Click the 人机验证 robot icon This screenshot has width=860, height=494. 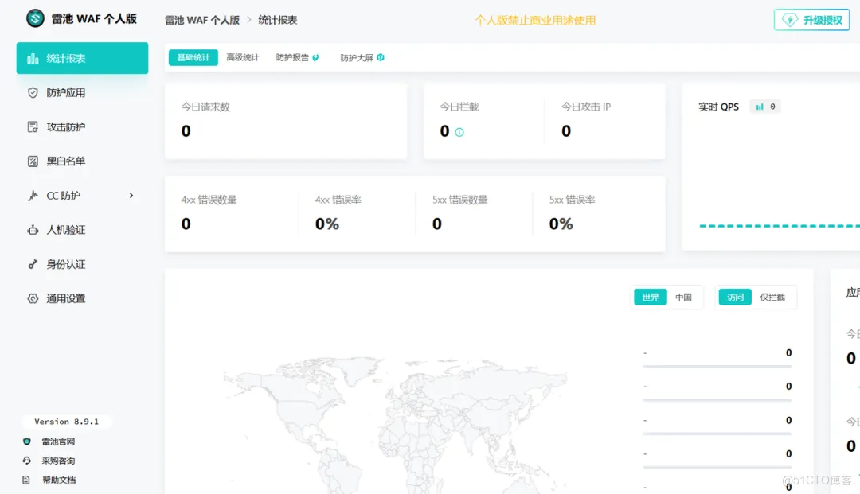(33, 230)
